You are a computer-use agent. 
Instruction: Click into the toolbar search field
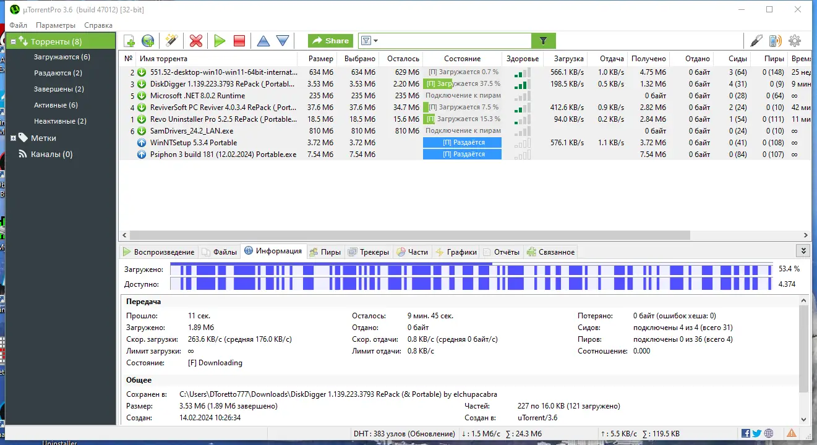click(x=455, y=41)
